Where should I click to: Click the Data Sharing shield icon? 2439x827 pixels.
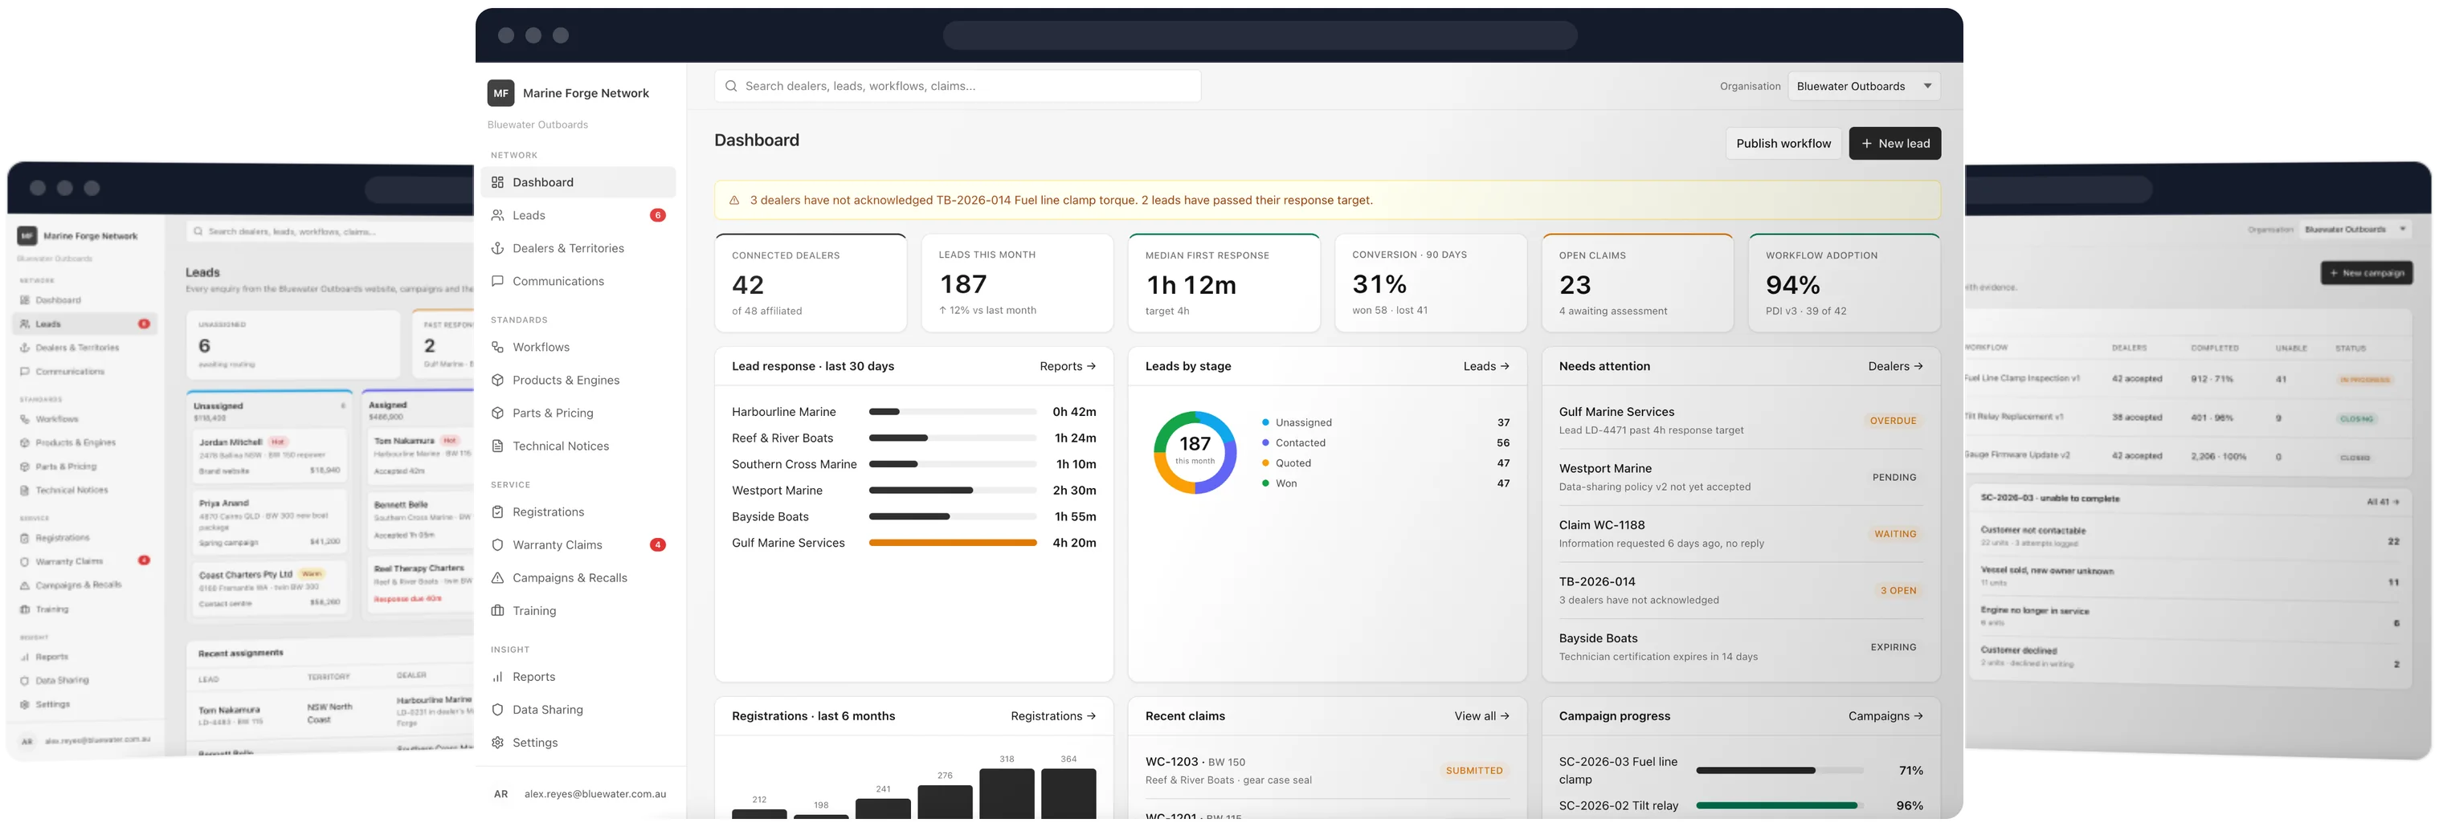pyautogui.click(x=497, y=710)
